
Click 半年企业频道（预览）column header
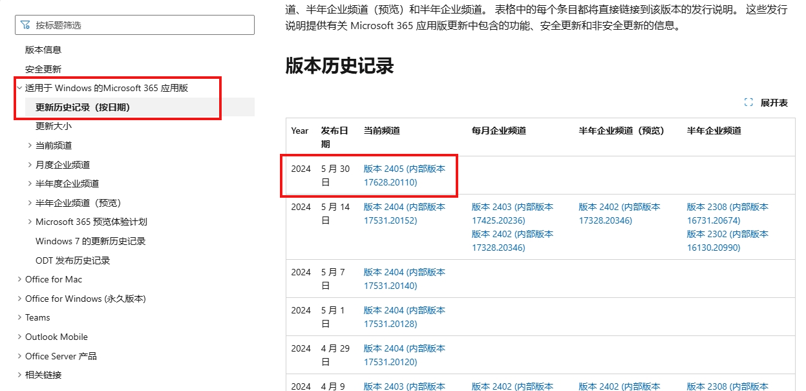tap(622, 131)
